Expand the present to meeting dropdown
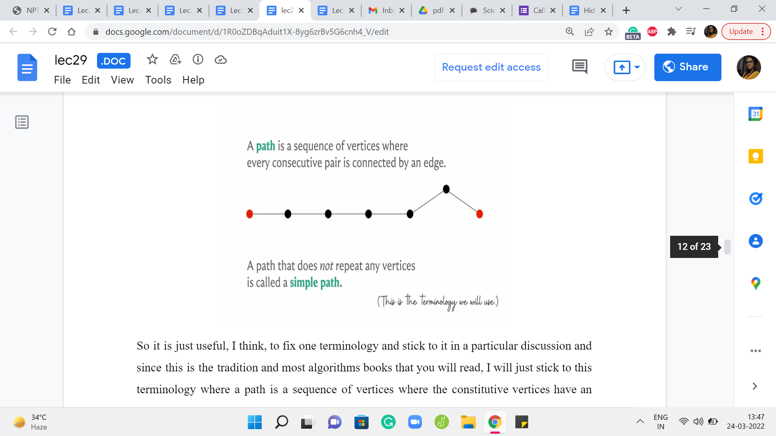776x436 pixels. (637, 67)
